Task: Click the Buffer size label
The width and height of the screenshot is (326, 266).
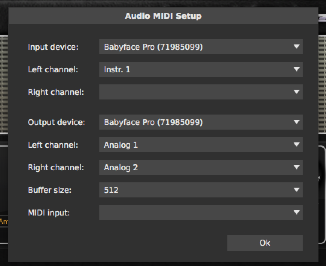Action: tap(49, 190)
